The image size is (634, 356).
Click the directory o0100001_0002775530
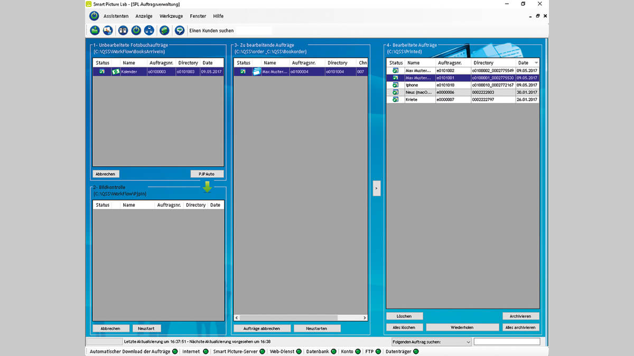493,78
